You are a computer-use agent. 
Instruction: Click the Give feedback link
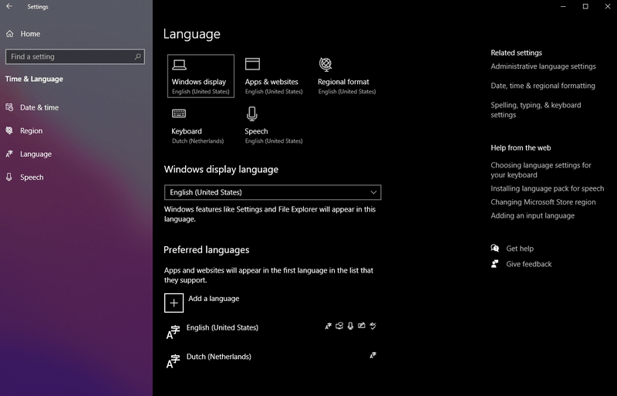click(529, 264)
